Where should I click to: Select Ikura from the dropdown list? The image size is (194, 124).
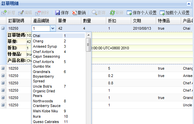click(59, 116)
